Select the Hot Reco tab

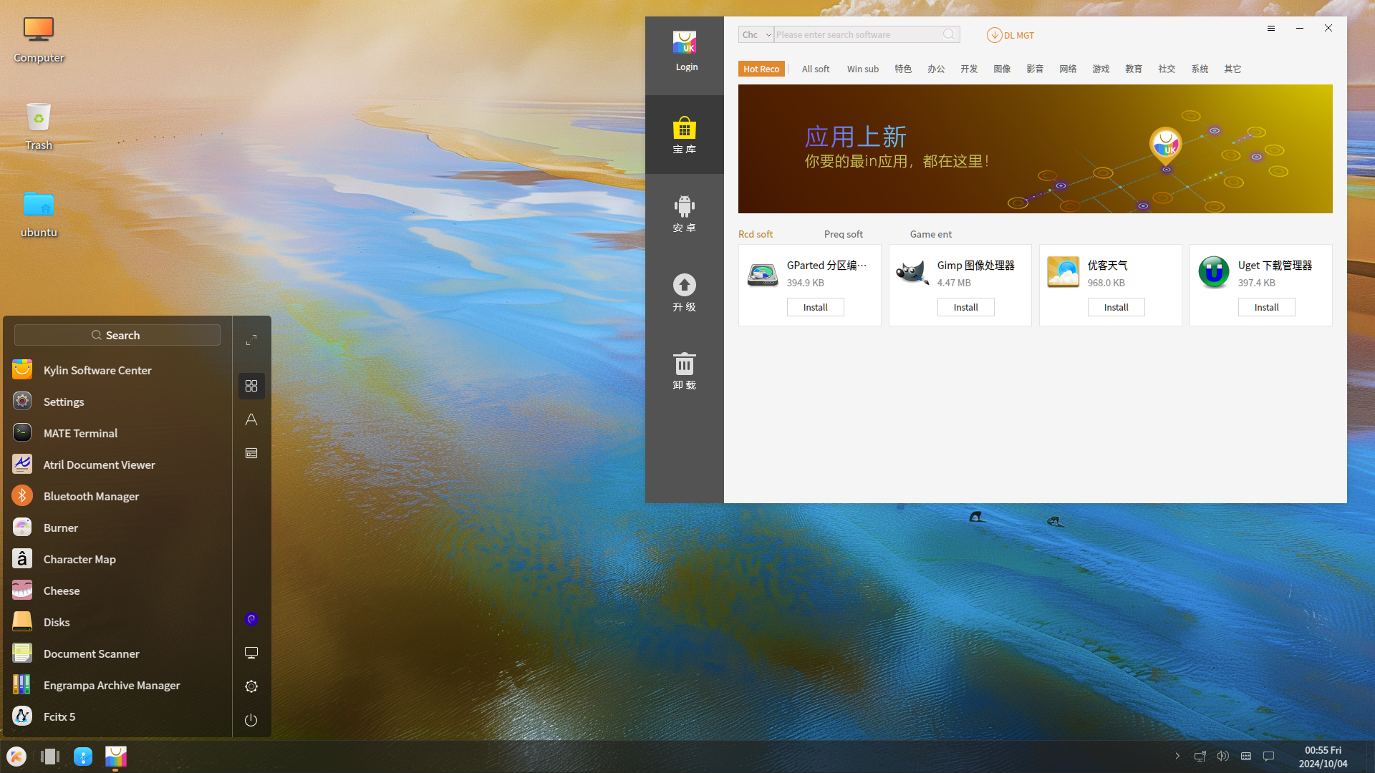(761, 69)
